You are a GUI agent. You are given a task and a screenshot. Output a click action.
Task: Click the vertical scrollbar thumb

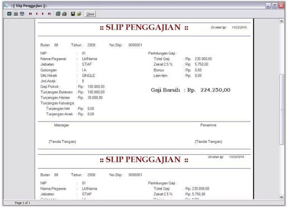[281, 109]
